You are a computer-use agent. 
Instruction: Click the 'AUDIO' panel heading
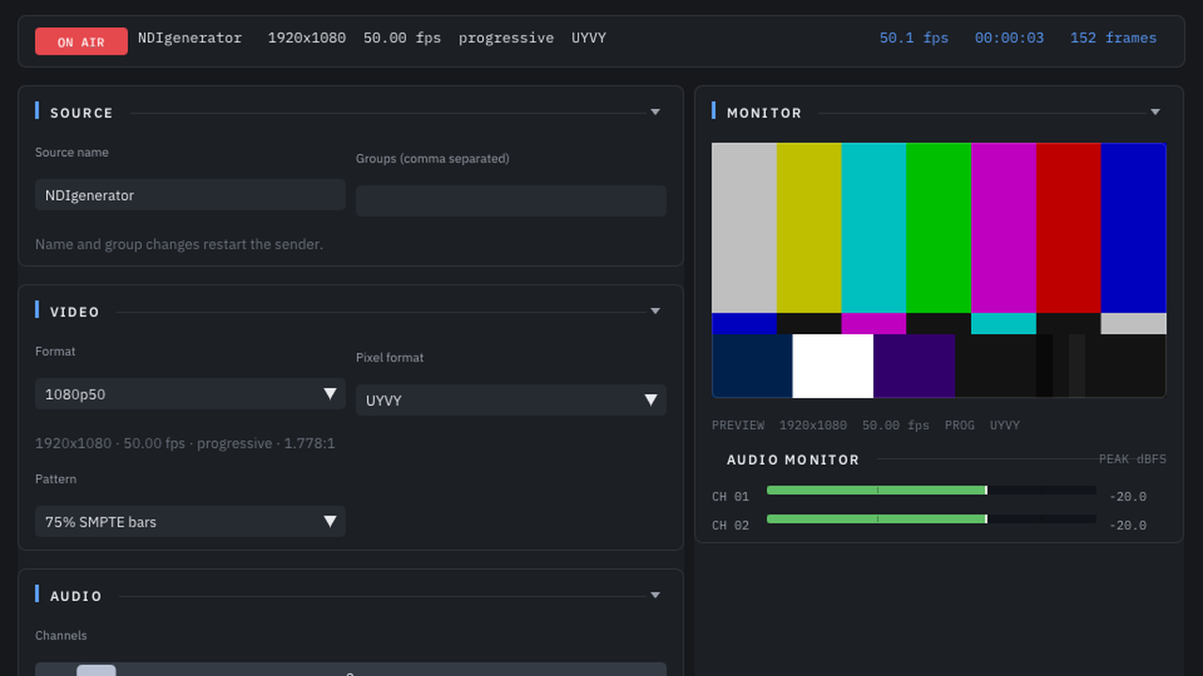[76, 596]
